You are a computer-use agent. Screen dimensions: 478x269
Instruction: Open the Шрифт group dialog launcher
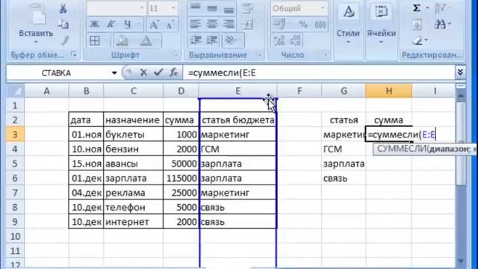click(x=176, y=55)
